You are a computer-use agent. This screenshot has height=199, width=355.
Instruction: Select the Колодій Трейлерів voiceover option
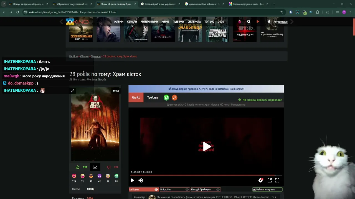tap(205, 190)
